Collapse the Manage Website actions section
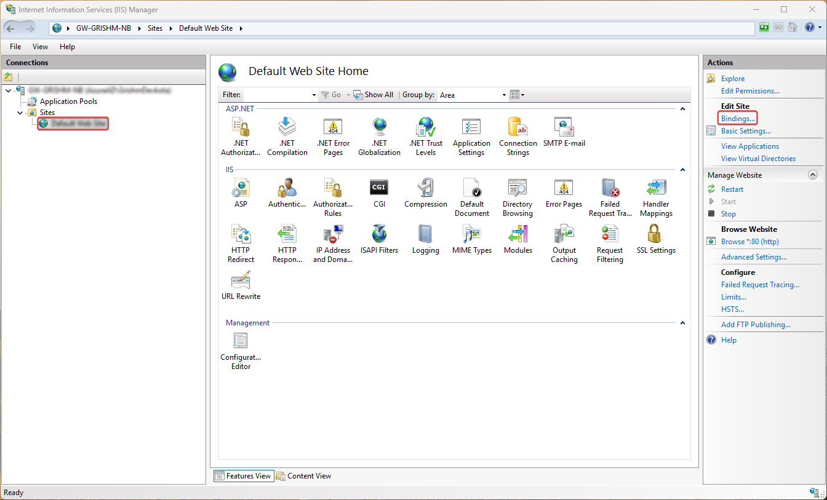The height and width of the screenshot is (500, 827). tap(812, 175)
